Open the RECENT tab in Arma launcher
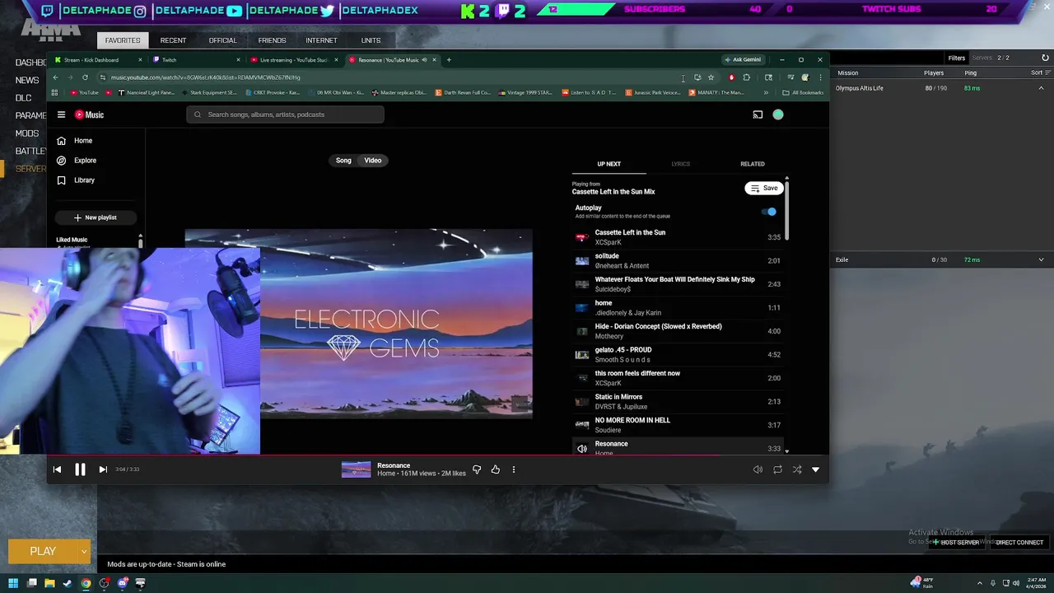Screen dimensions: 1054x593 click(173, 40)
